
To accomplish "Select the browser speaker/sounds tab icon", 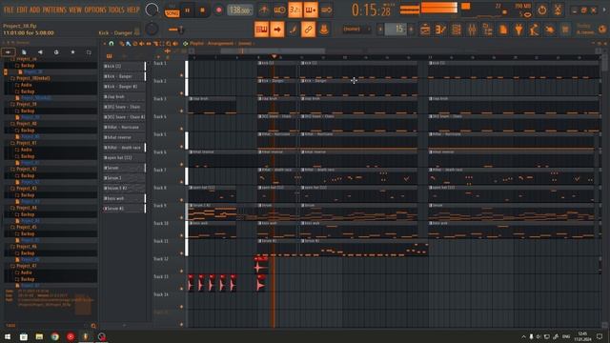I will click(40, 52).
